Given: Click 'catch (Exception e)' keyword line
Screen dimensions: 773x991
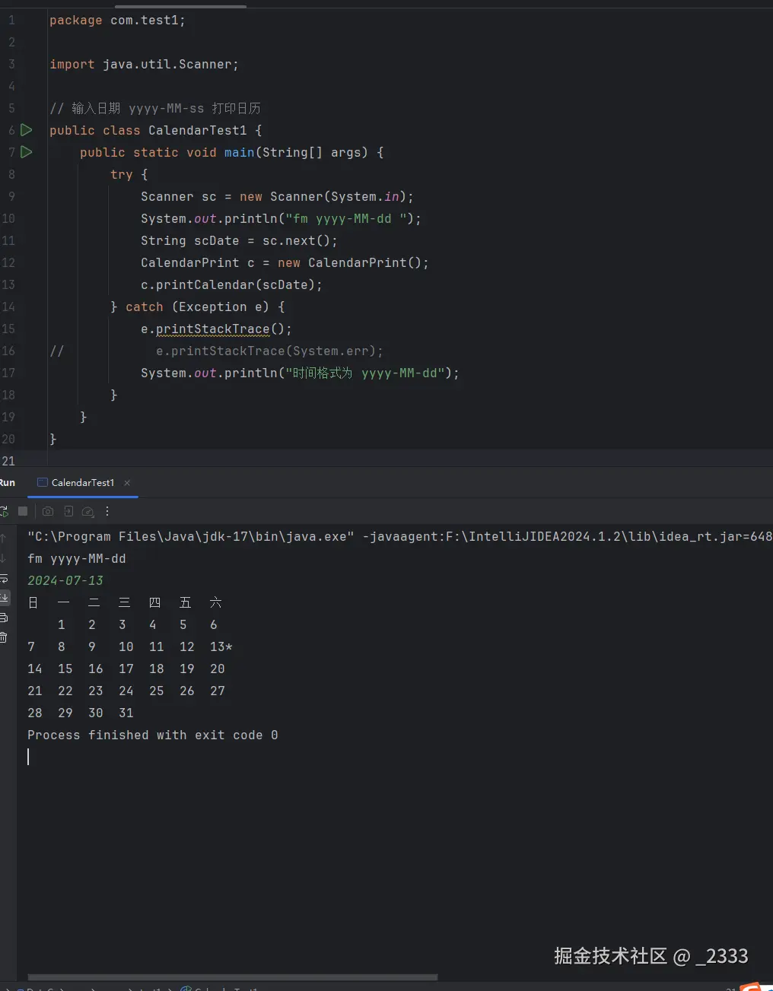Looking at the screenshot, I should click(x=198, y=307).
